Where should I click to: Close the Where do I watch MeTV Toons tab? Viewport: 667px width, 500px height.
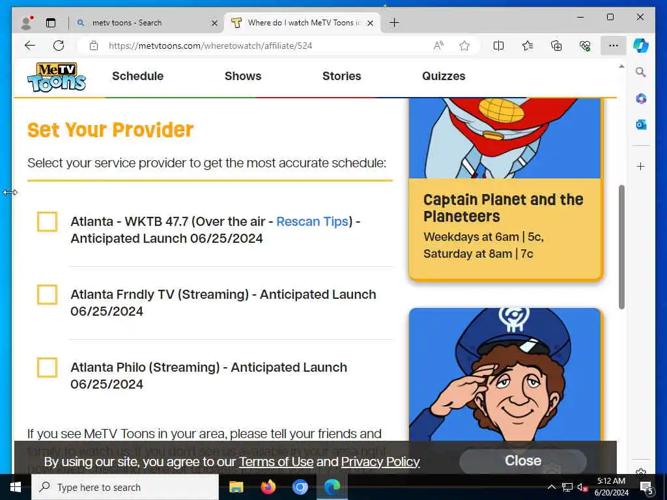(x=370, y=23)
